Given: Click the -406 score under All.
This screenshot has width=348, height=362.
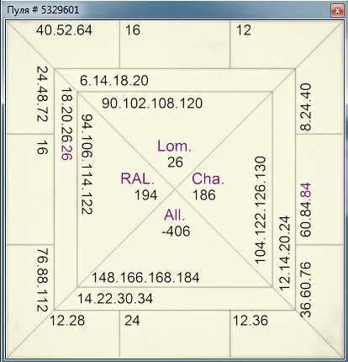Looking at the screenshot, I should pos(176,232).
